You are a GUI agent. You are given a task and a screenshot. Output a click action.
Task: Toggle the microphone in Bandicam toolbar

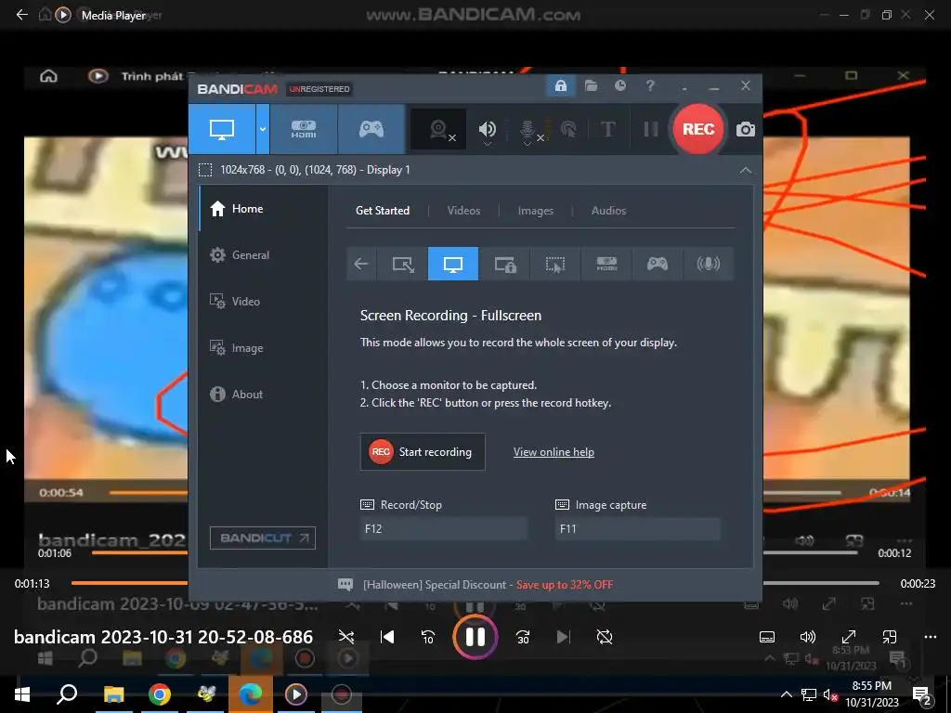528,128
